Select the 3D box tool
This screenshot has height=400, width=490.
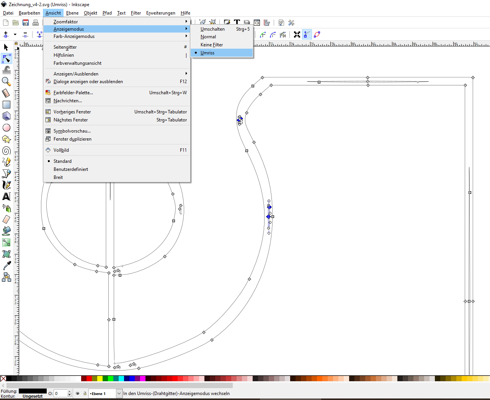pos(6,116)
